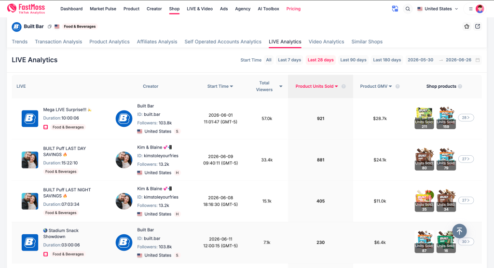Go to Pricing page
This screenshot has width=494, height=268.
(x=293, y=9)
